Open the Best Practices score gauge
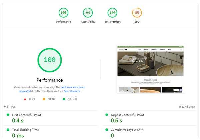This screenshot has width=200, height=140. (x=112, y=13)
